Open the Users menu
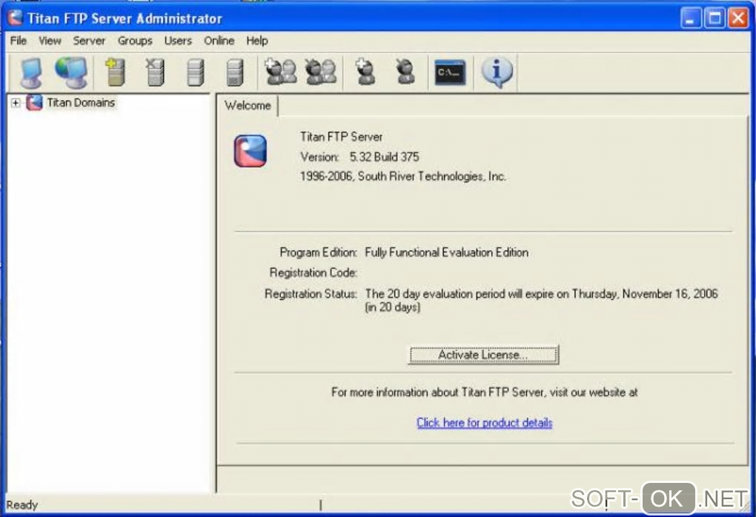This screenshot has width=756, height=517. point(178,41)
